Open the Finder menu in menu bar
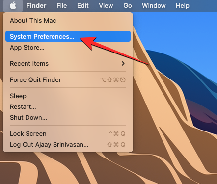 [36, 6]
